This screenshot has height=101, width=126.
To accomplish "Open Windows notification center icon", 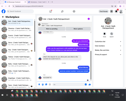I will (123, 95).
